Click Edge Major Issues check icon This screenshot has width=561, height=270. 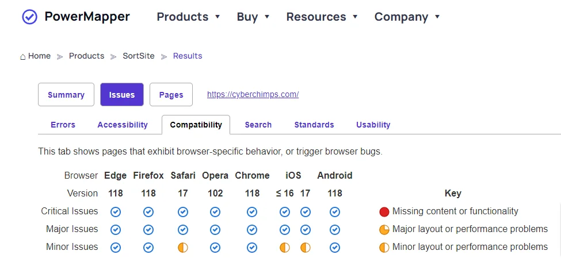116,230
